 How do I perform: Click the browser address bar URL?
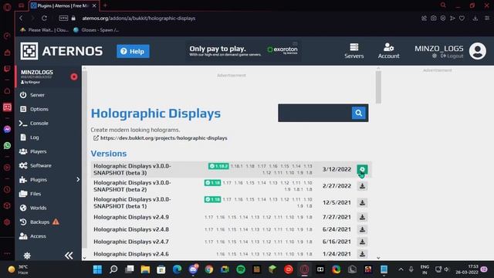coord(139,19)
